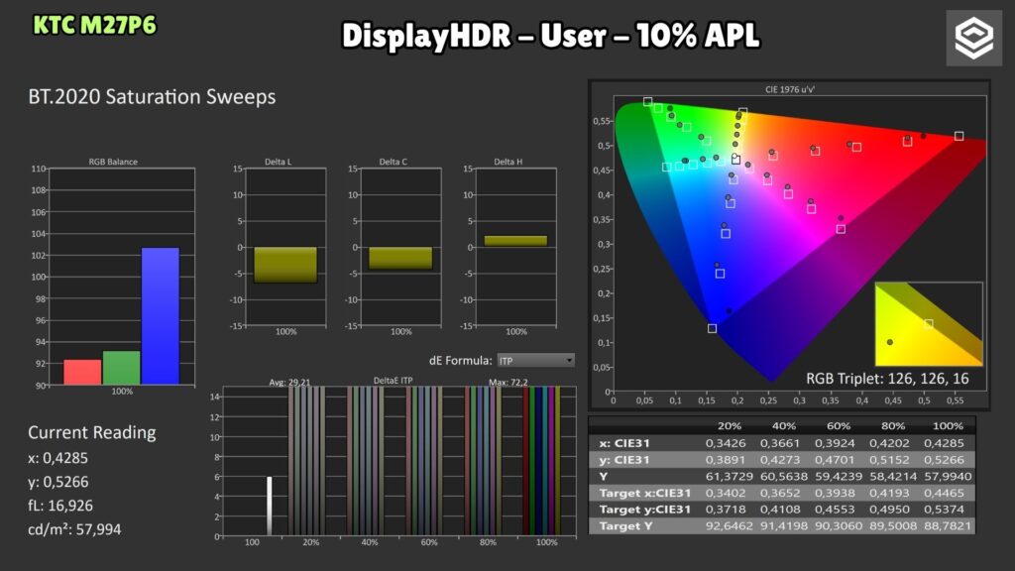Click the yellow color swatch preview
Image resolution: width=1015 pixels, height=571 pixels.
[929, 324]
